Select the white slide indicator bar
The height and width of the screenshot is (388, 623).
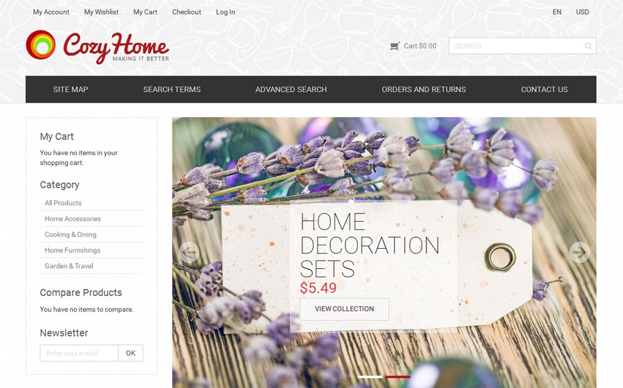[x=370, y=376]
